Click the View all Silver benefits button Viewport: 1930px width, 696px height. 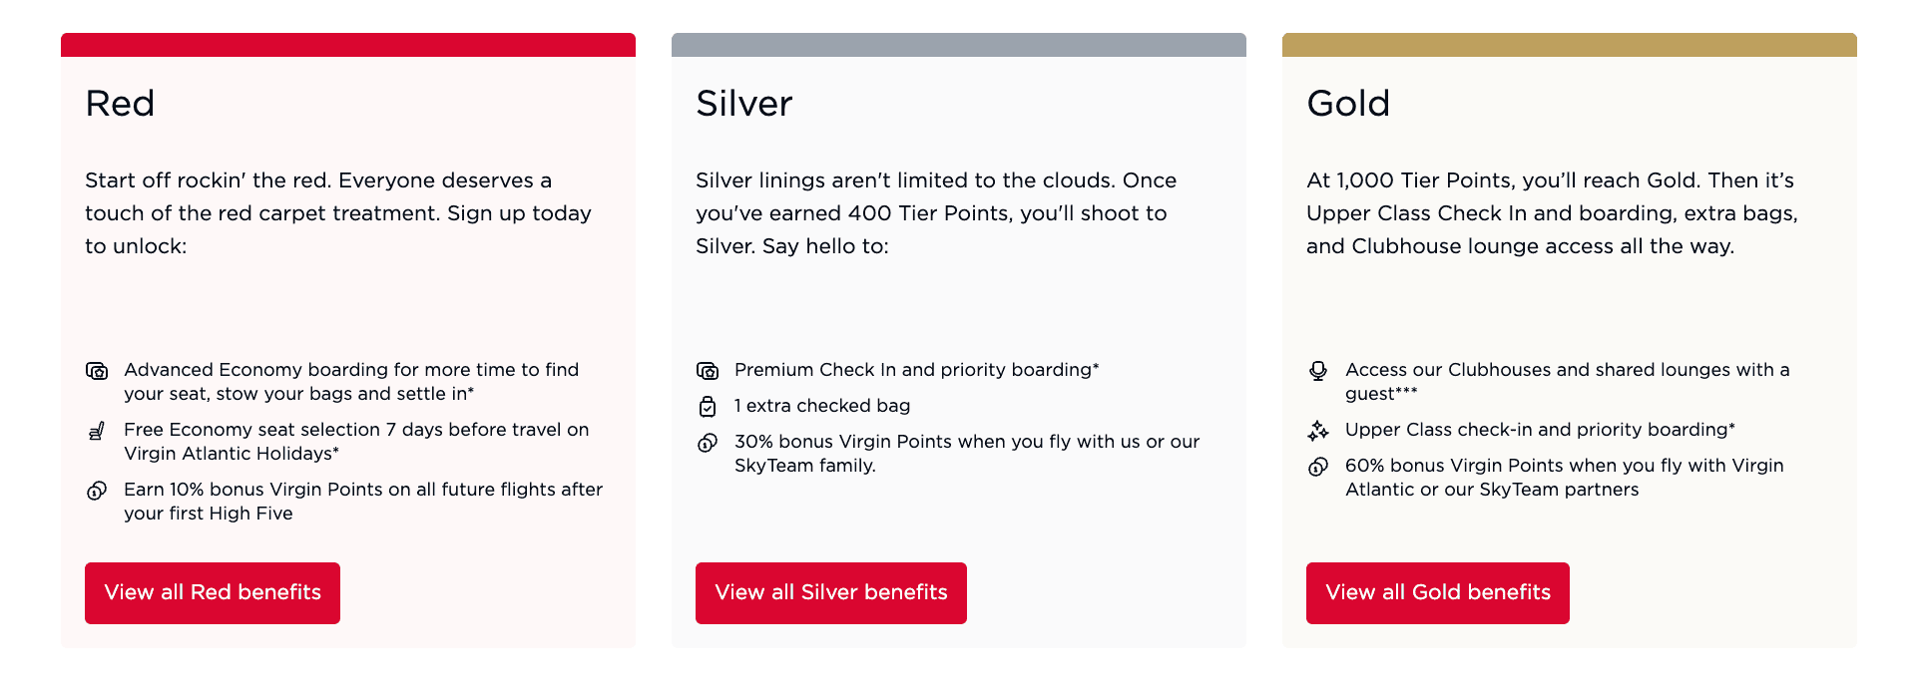pos(830,592)
